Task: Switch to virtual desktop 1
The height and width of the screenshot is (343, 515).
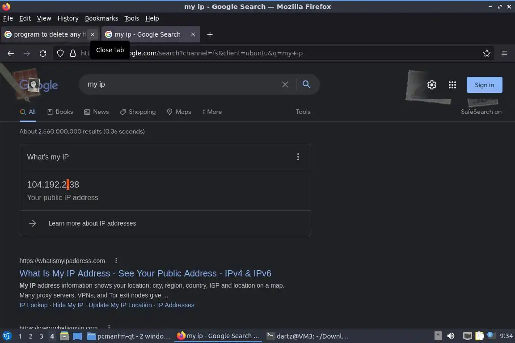Action: (x=20, y=336)
